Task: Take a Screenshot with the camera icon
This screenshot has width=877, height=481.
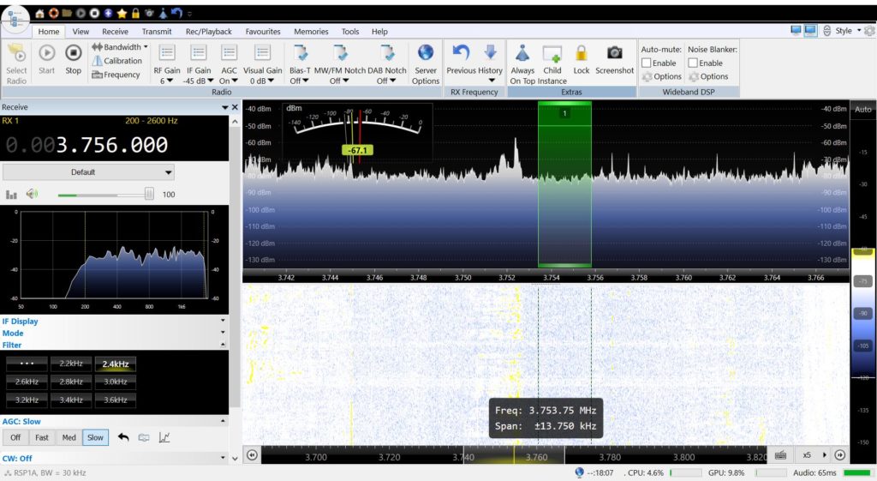Action: [x=615, y=52]
